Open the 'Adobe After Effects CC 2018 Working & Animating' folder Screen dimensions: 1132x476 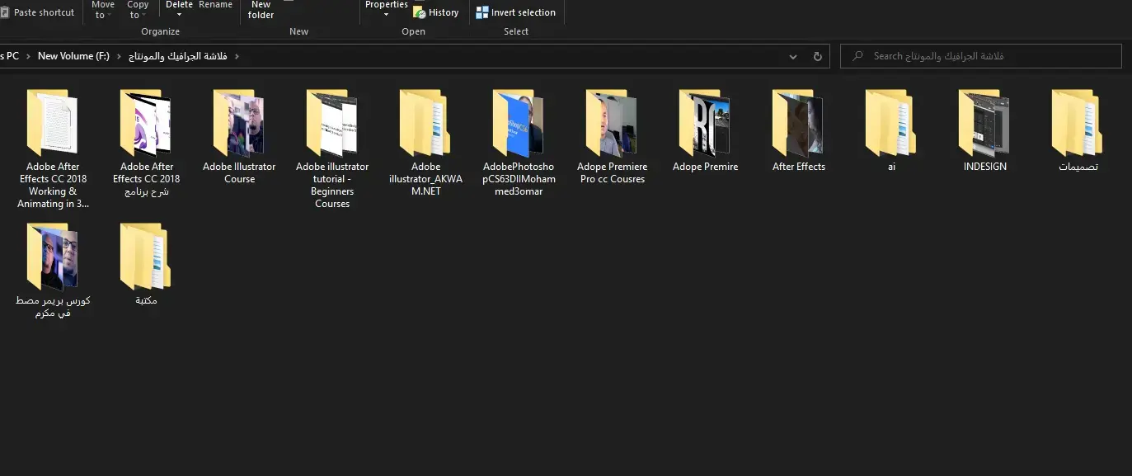53,148
